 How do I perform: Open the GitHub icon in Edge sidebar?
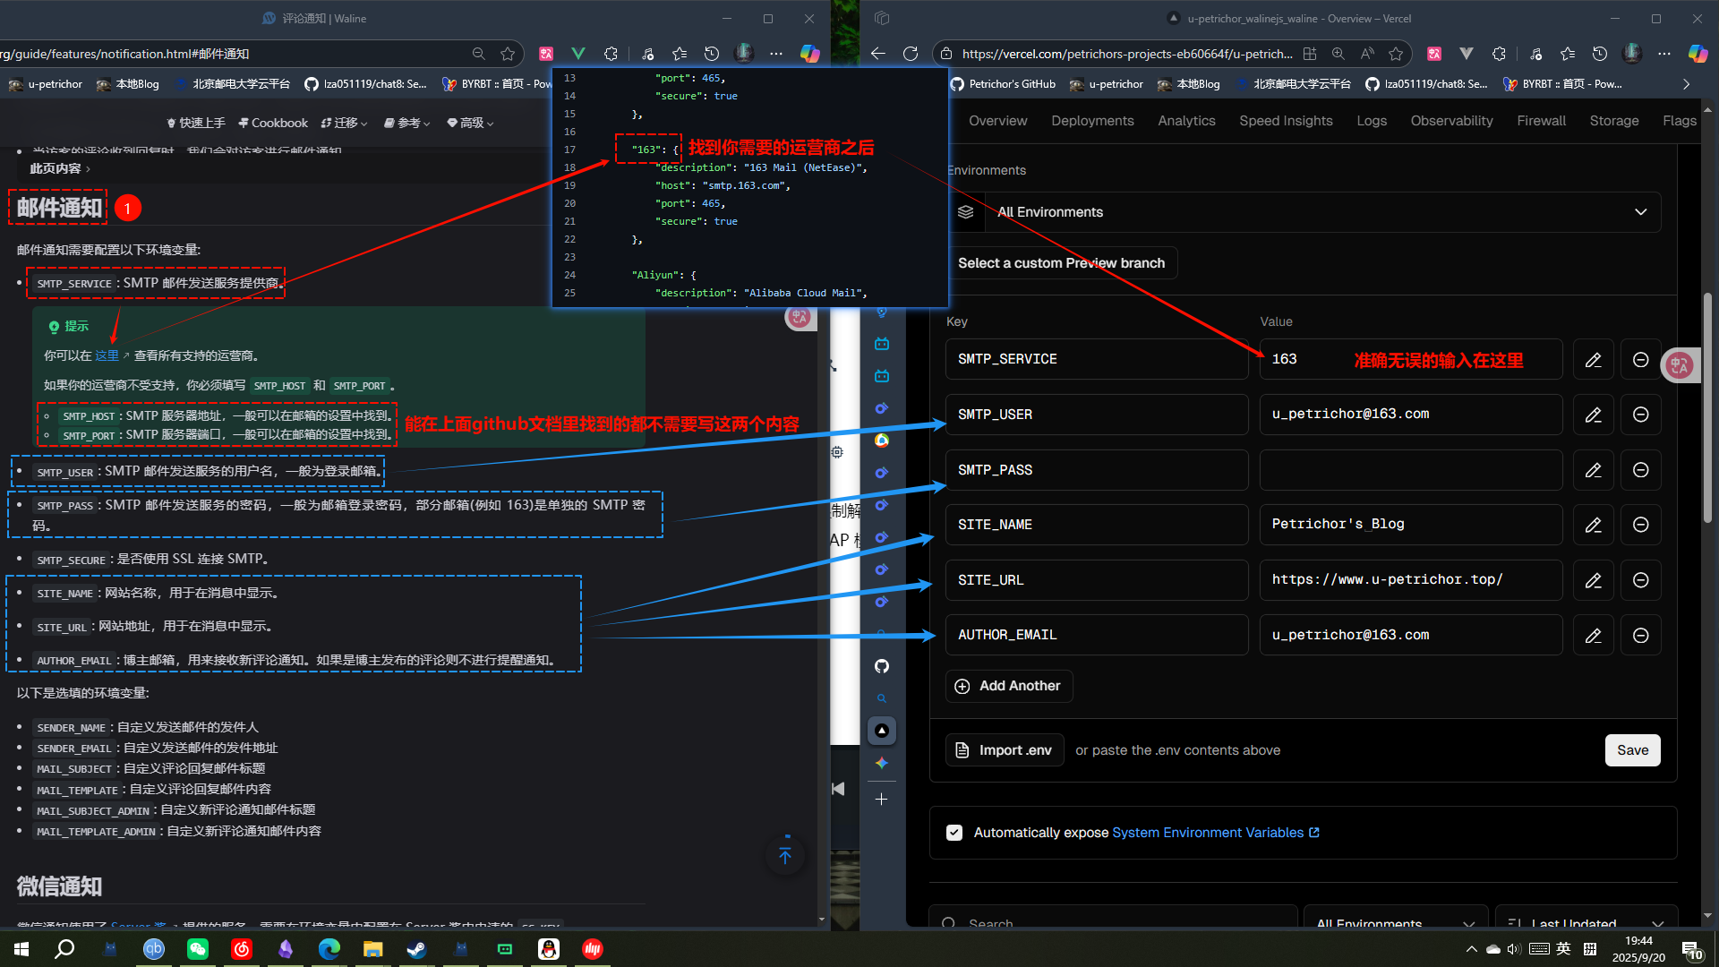click(x=882, y=666)
